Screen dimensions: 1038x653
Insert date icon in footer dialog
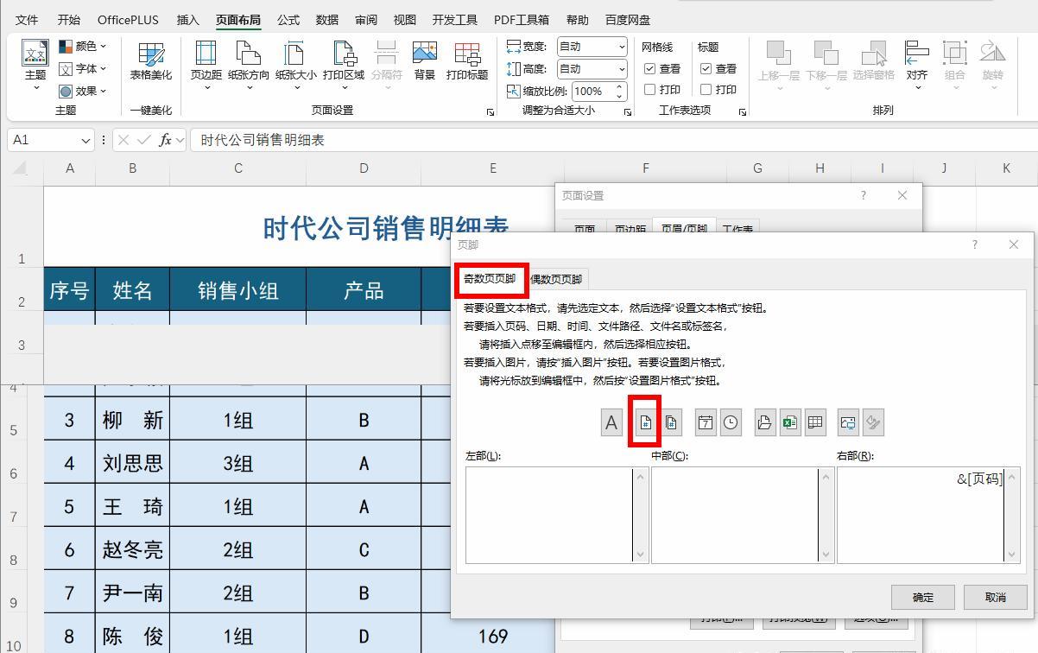point(706,422)
